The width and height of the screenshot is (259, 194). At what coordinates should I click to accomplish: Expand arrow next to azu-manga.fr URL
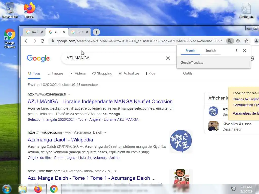tap(69, 94)
